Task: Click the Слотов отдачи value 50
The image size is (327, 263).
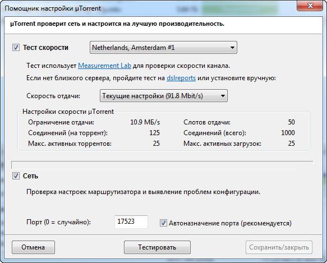Action: (x=291, y=122)
